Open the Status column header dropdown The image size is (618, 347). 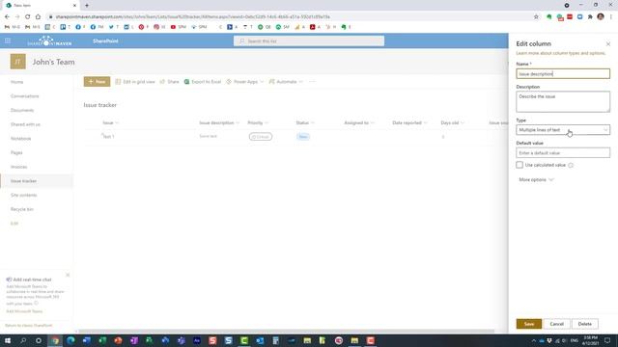tap(305, 122)
